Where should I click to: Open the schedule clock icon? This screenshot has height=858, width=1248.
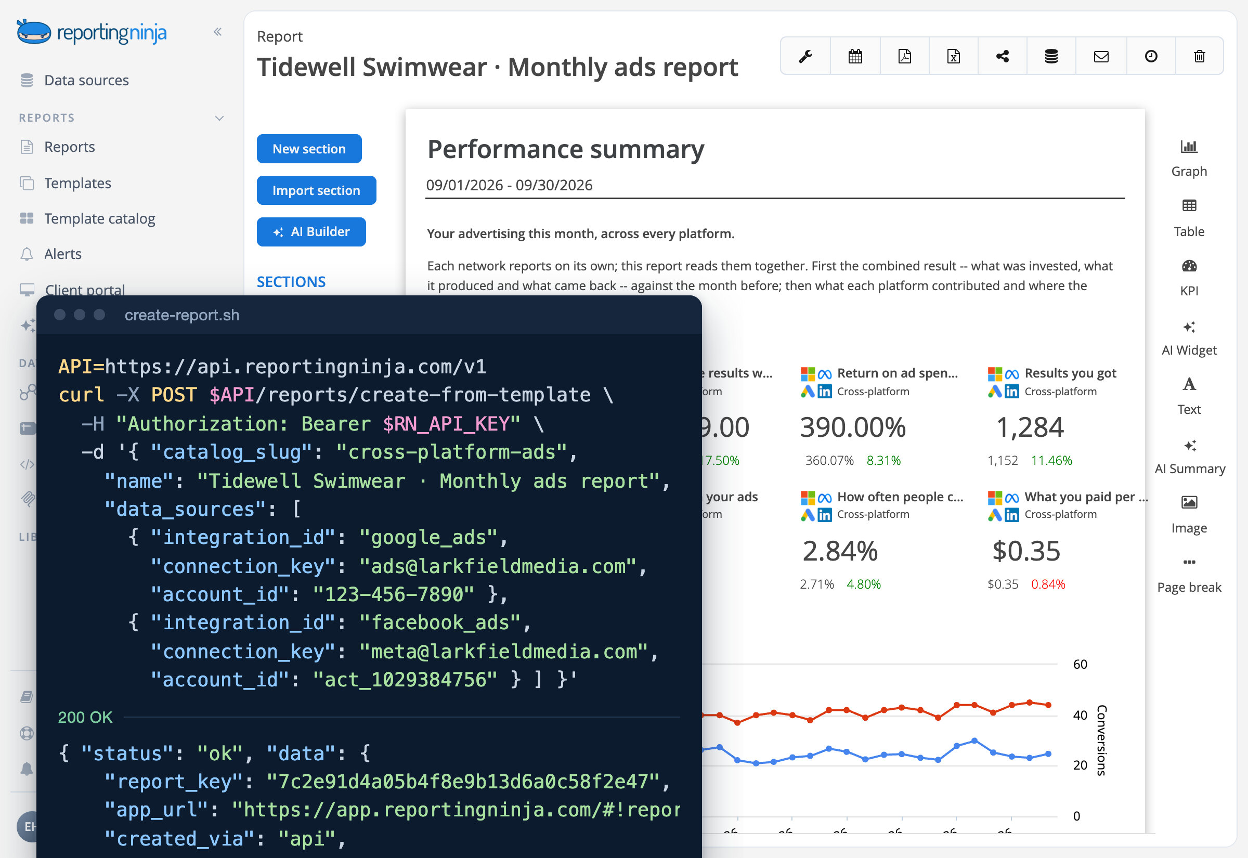1151,56
